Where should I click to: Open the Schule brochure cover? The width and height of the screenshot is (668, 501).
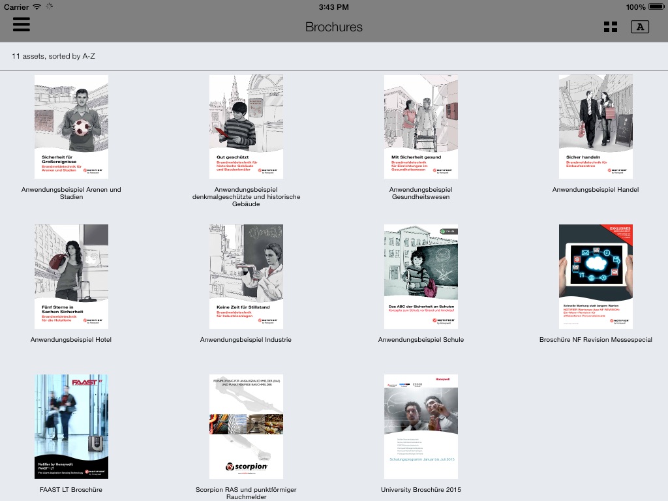[x=421, y=277]
